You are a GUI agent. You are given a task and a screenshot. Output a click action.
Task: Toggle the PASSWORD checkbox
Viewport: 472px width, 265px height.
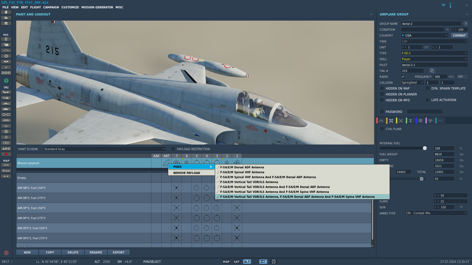(x=382, y=112)
